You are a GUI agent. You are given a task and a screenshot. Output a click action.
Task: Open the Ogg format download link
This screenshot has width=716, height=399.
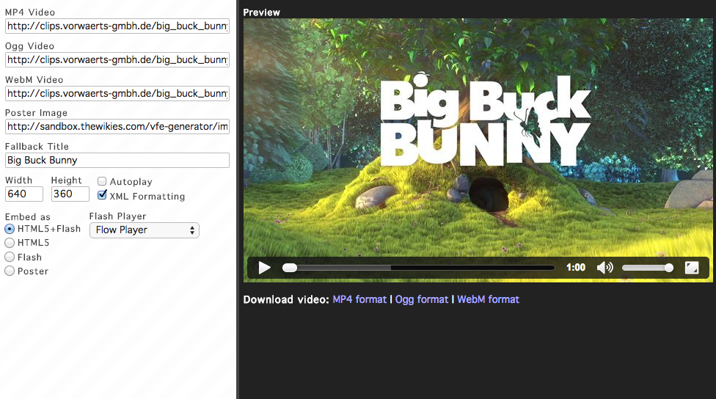pos(422,299)
